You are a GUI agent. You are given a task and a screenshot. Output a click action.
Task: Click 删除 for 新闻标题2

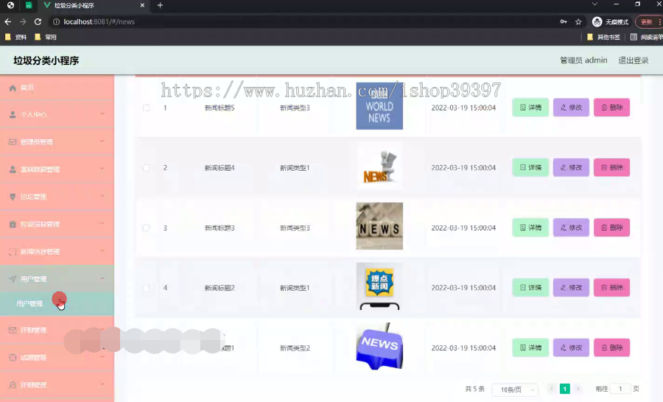[611, 287]
